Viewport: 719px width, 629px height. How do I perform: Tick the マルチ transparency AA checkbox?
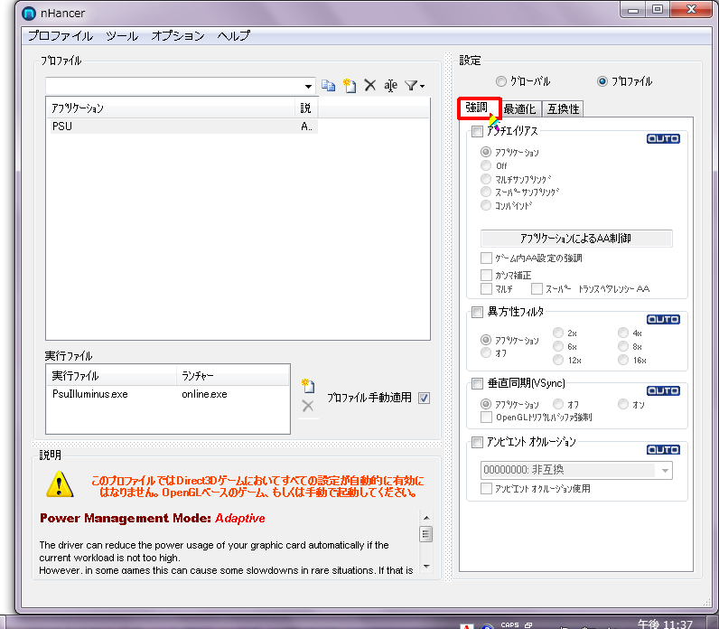click(x=486, y=289)
